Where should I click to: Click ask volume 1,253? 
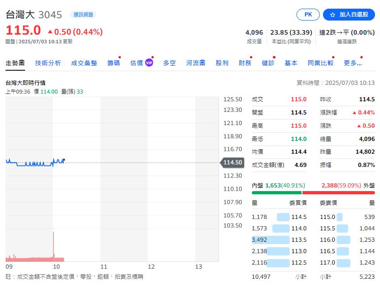tap(367, 240)
